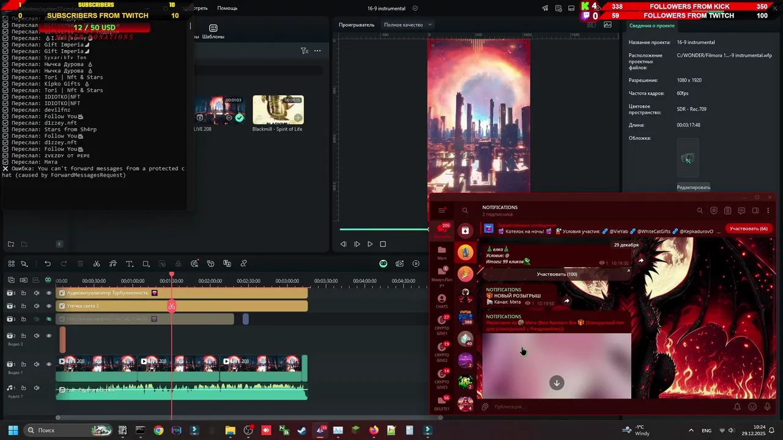Show hidden system tray icons chevron
This screenshot has width=783, height=440.
coord(691,430)
